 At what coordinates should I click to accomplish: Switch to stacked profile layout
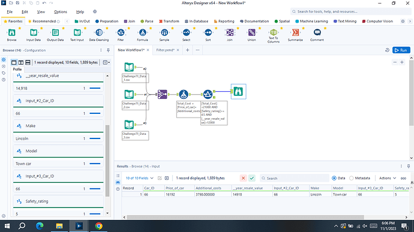click(28, 62)
